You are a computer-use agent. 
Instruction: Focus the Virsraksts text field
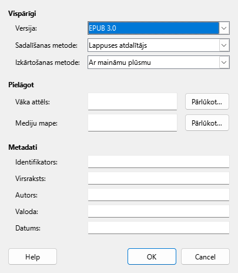pos(159,178)
